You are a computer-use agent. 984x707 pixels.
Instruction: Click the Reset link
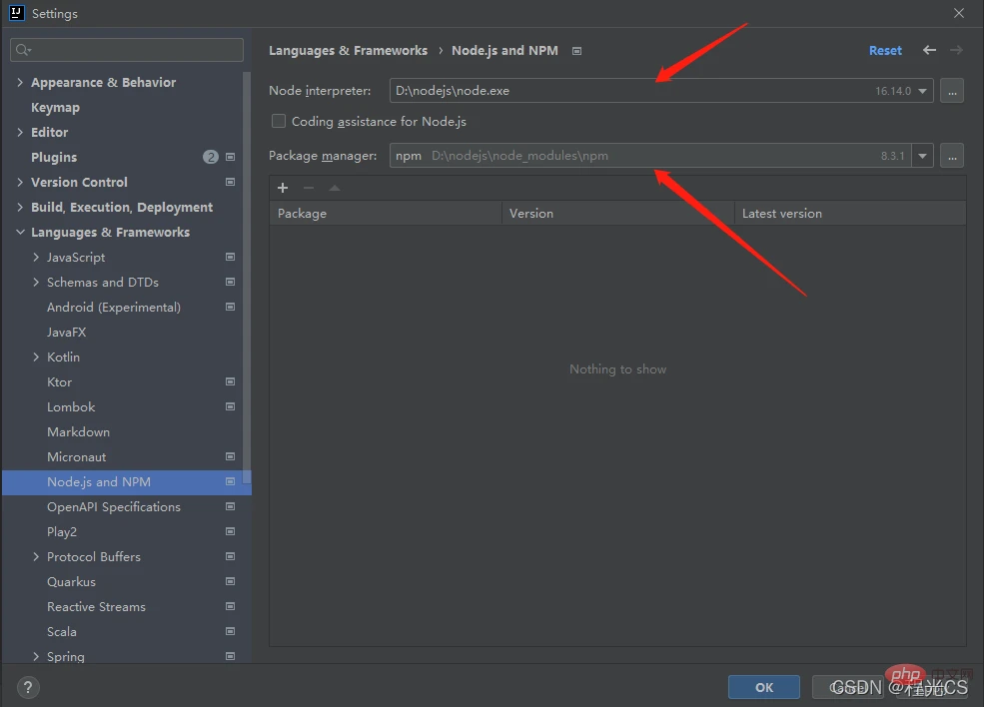point(885,50)
